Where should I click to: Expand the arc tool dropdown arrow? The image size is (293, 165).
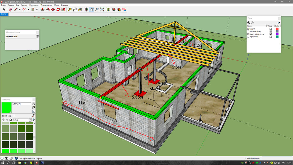[x=28, y=9]
